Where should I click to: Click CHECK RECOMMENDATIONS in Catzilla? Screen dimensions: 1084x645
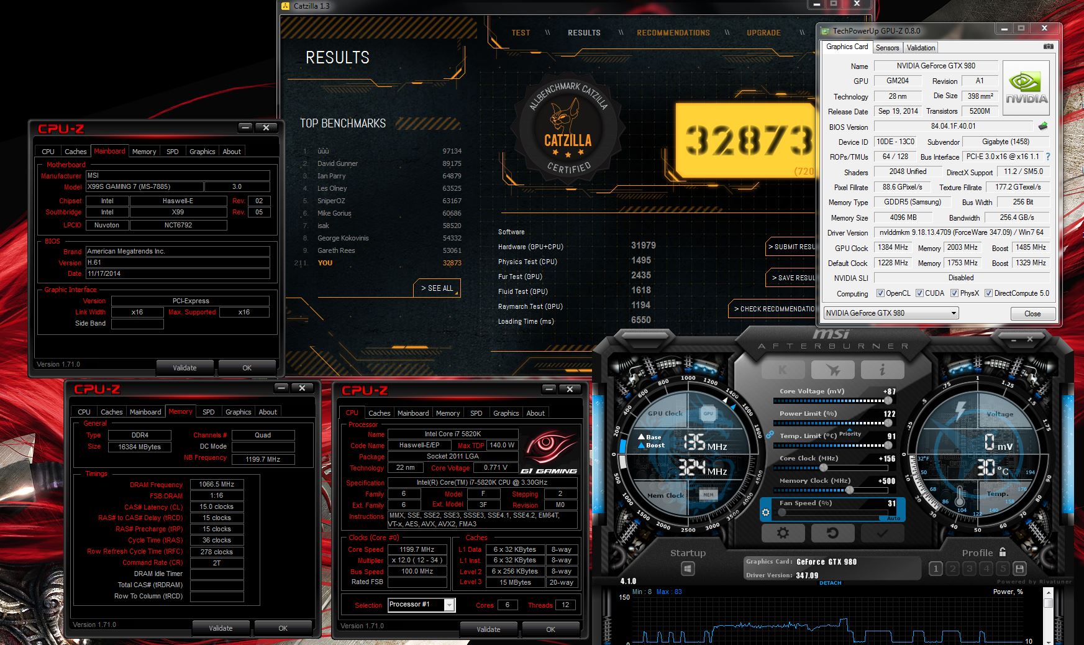click(772, 309)
